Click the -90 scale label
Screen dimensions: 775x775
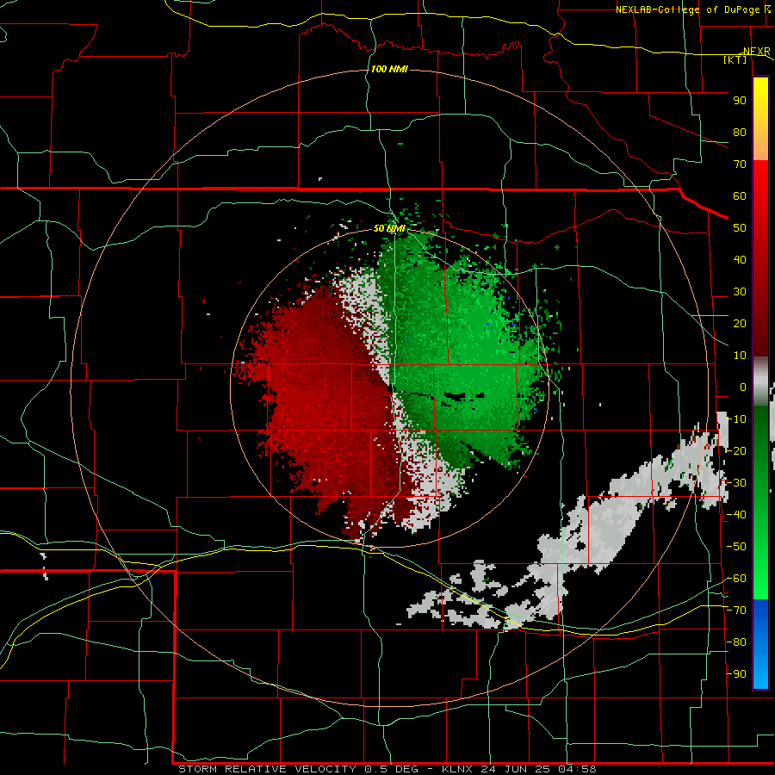(x=737, y=674)
